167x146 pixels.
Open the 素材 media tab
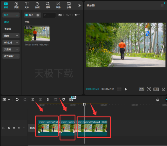coord(6,5)
